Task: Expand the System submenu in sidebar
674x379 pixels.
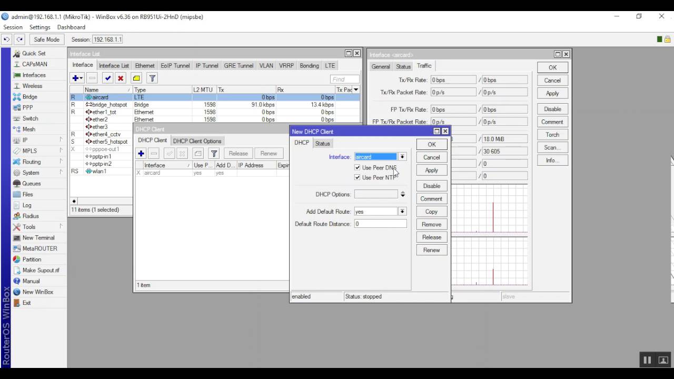Action: (61, 173)
